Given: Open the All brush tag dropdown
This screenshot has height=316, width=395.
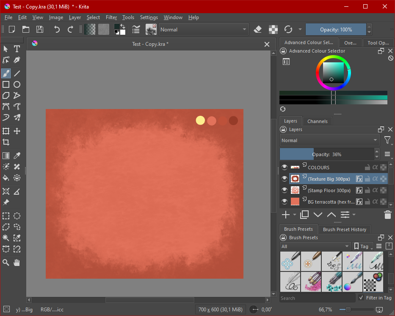Looking at the screenshot, I should tap(315, 246).
